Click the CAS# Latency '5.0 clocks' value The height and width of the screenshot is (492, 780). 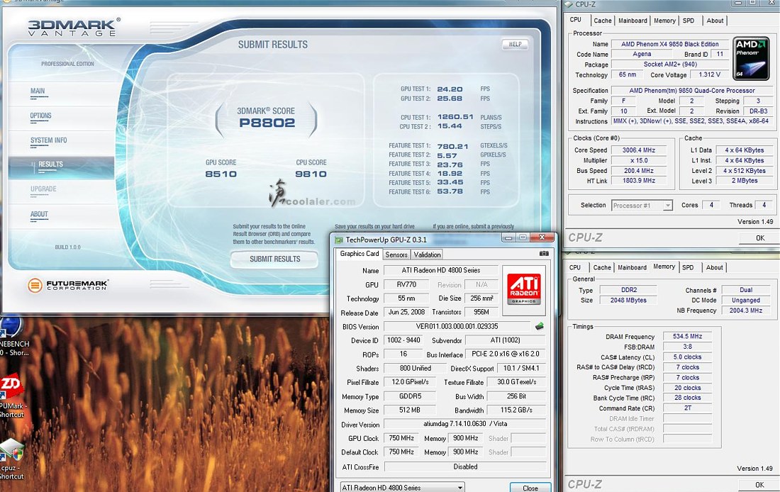point(688,357)
